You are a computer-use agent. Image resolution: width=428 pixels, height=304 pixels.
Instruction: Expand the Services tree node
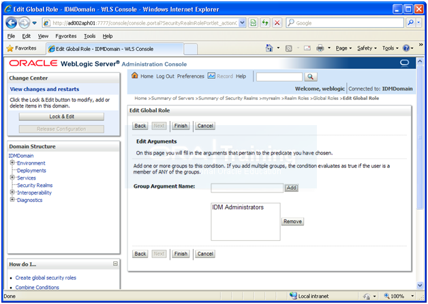[x=12, y=178]
